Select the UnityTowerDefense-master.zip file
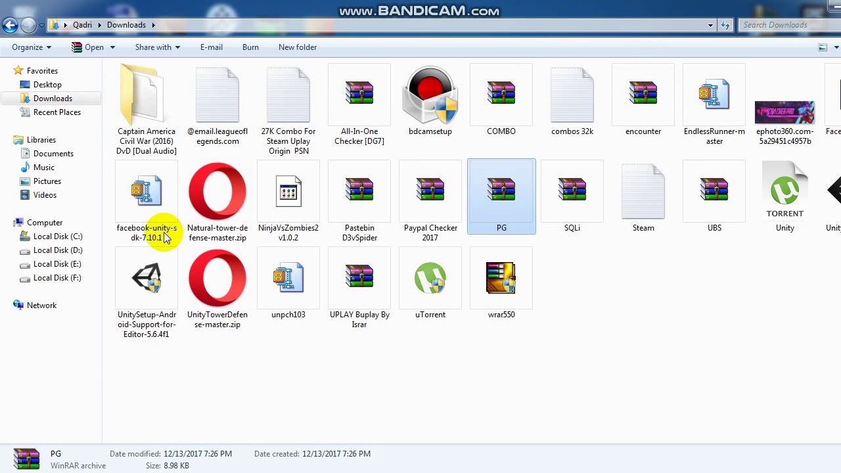The image size is (841, 473). pyautogui.click(x=217, y=288)
